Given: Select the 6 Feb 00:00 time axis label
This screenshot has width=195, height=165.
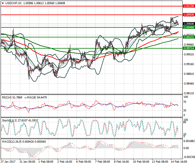Looking at the screenshot, I should 84,162.
